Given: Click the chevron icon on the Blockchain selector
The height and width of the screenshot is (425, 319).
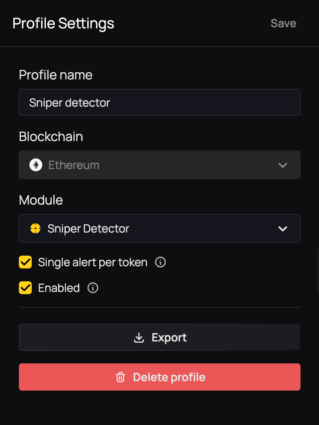Looking at the screenshot, I should (283, 165).
